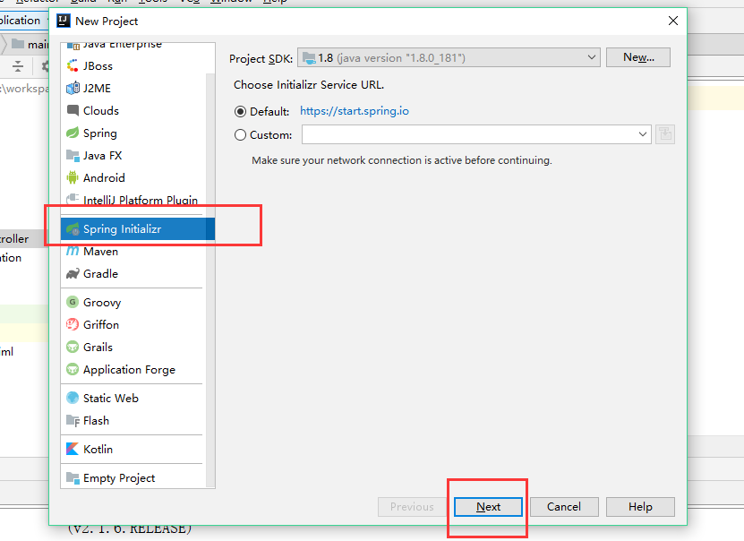Click the collapse-all icon in background toolbar
Viewport: 744px width, 541px height.
pos(18,66)
